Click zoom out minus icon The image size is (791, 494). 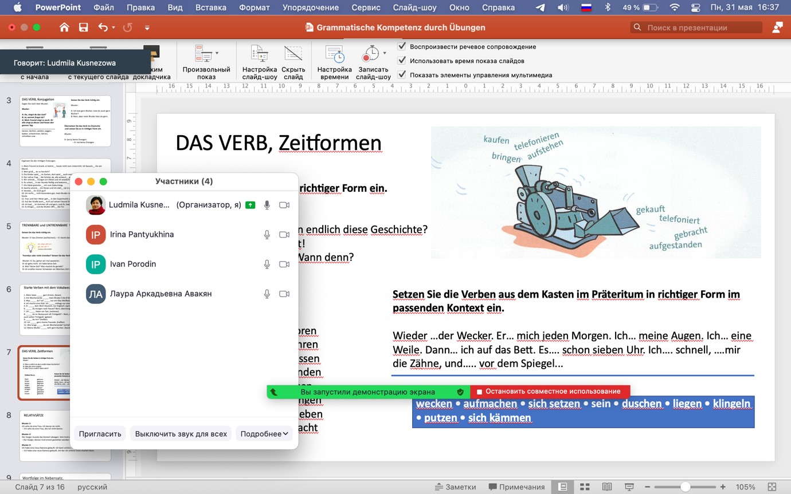pos(647,487)
